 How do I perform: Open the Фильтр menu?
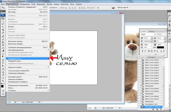click(x=49, y=5)
